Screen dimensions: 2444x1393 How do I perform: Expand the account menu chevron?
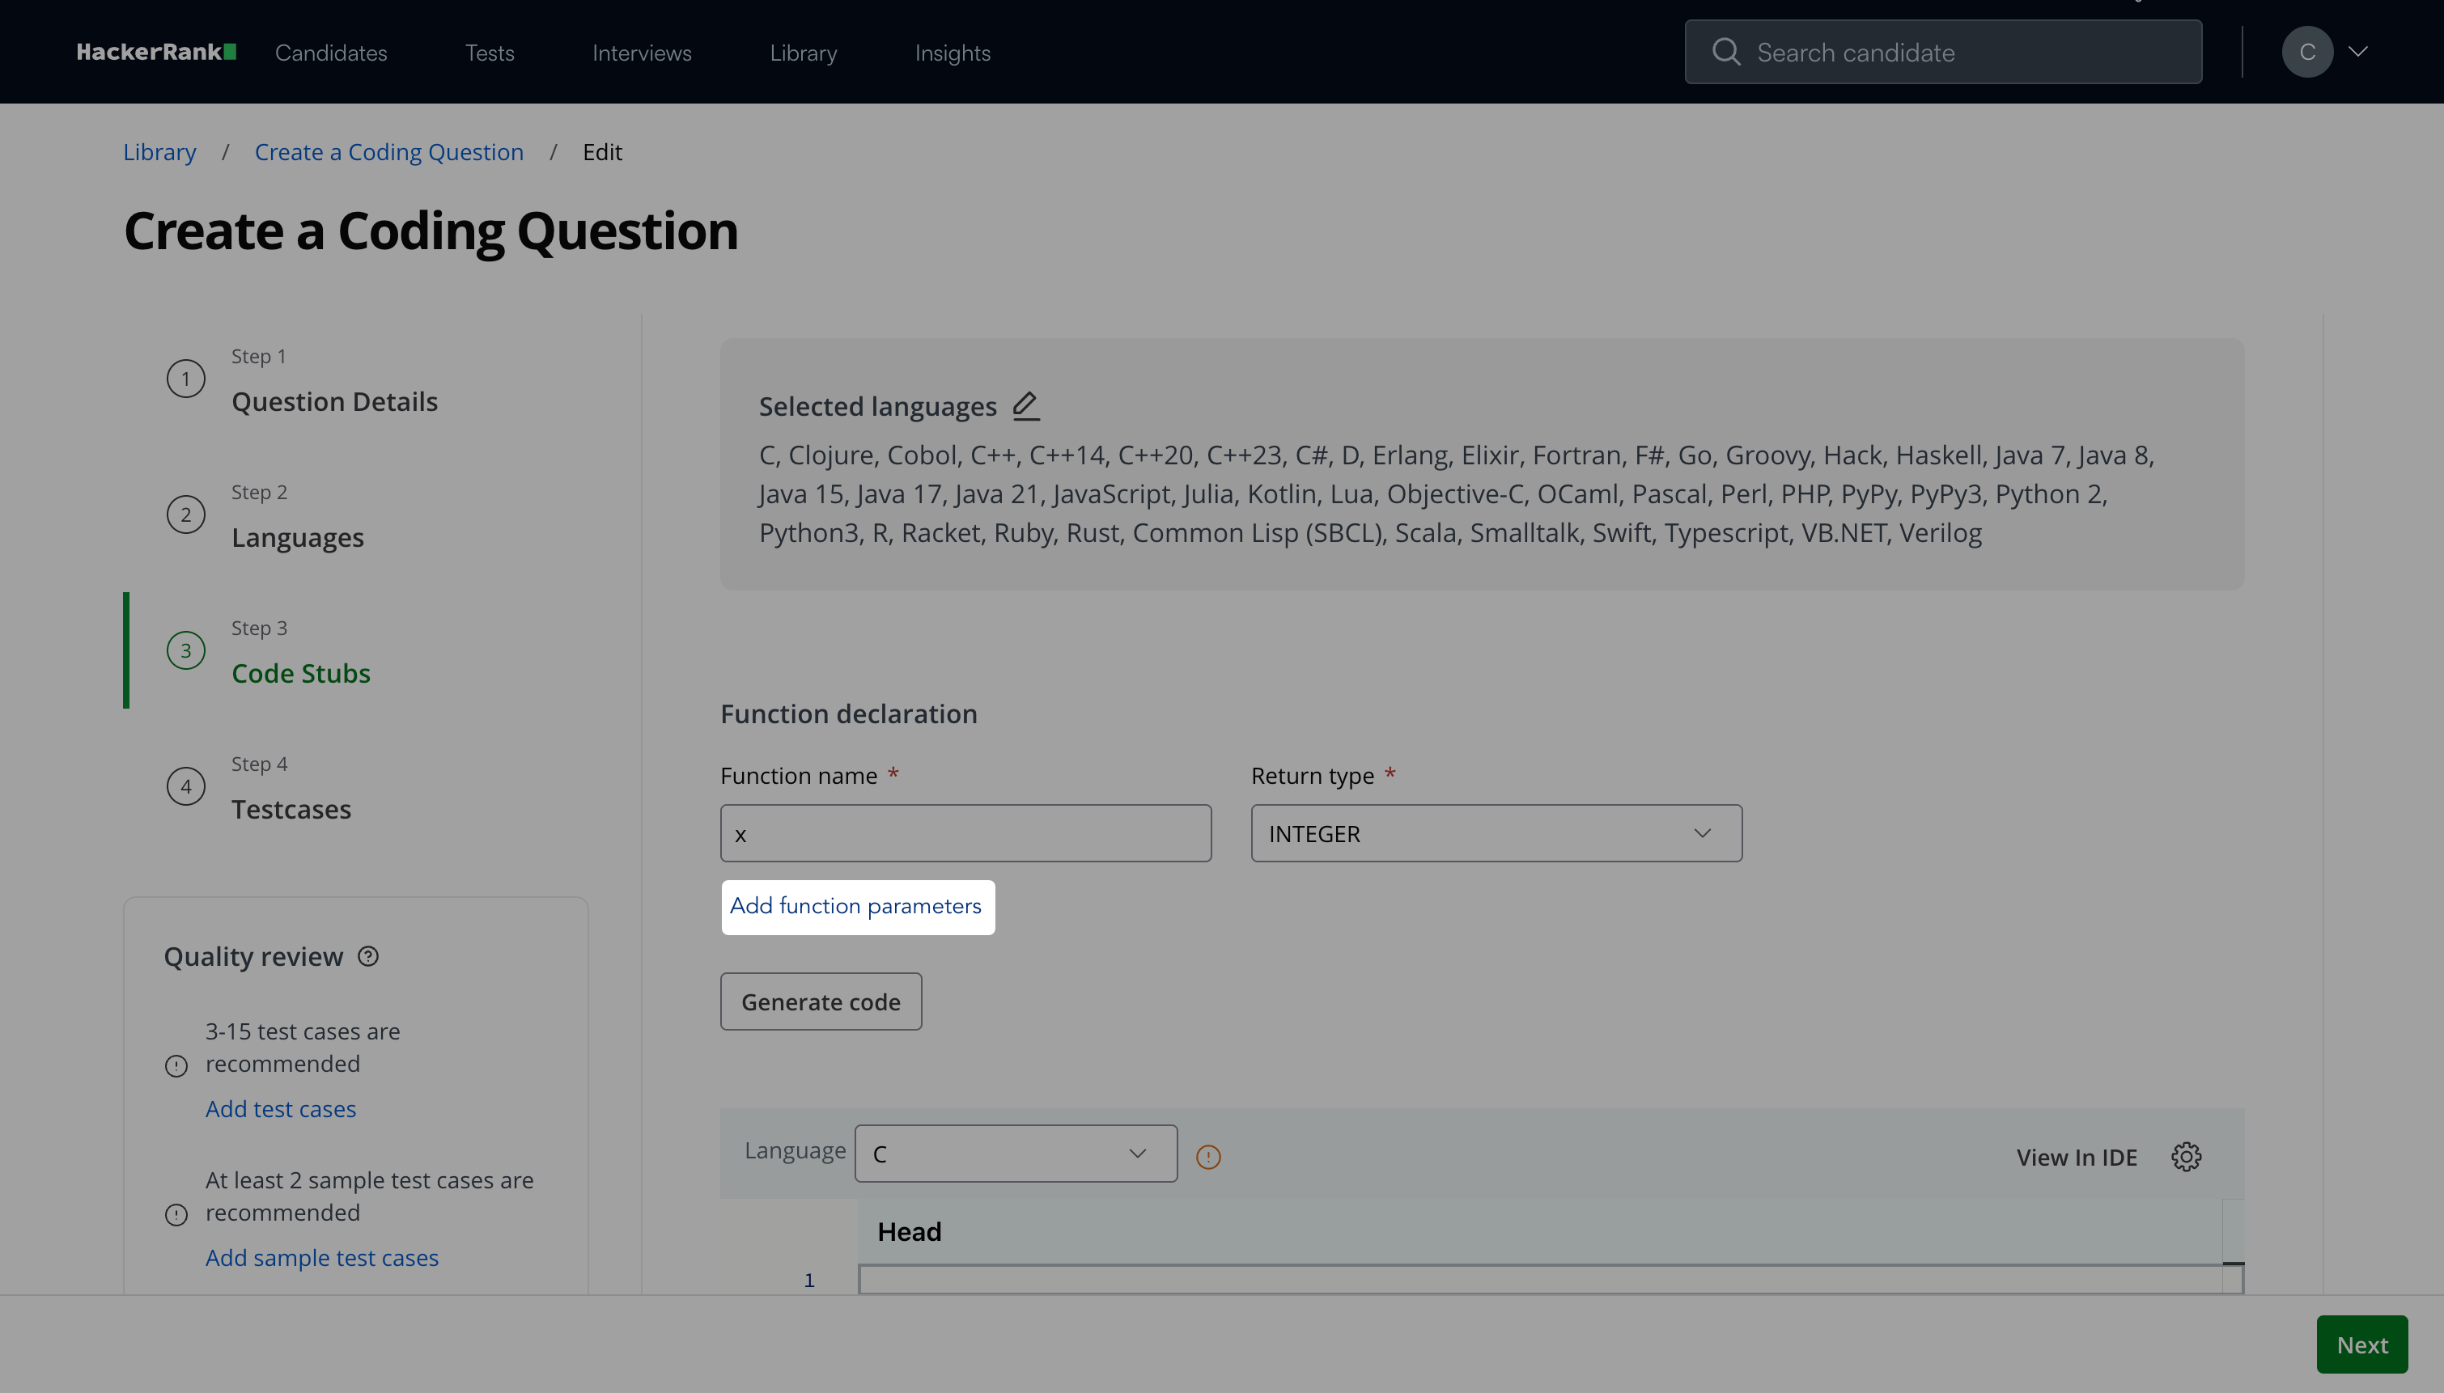2359,52
